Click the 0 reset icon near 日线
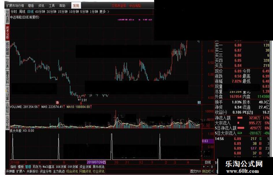The height and width of the screenshot is (175, 273). (212, 167)
